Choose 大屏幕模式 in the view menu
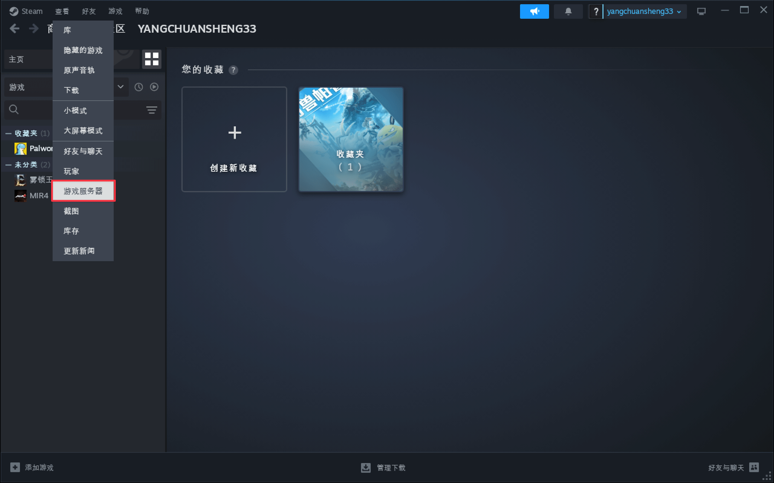 [83, 131]
